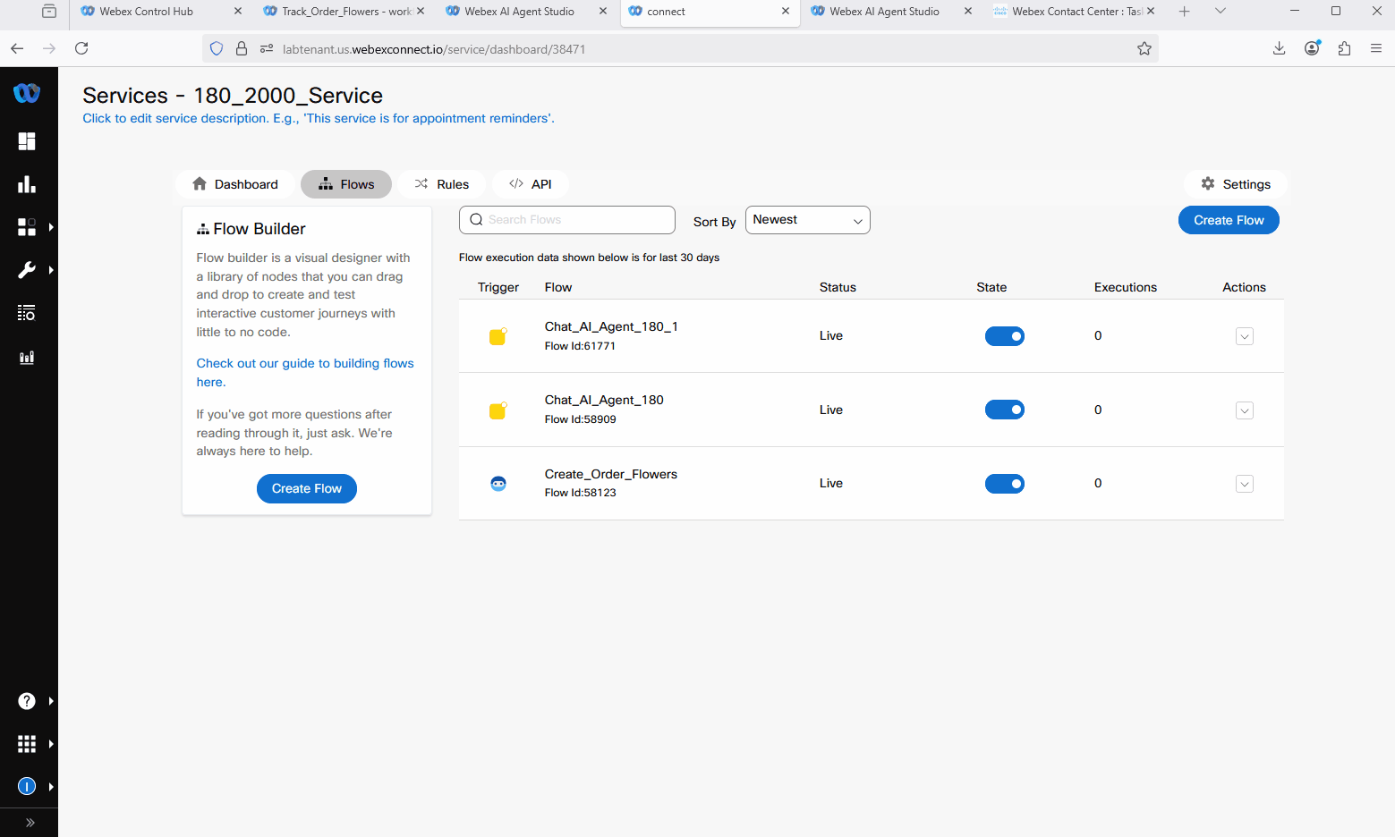
Task: Expand the sidebar with double chevron icon
Action: [30, 823]
